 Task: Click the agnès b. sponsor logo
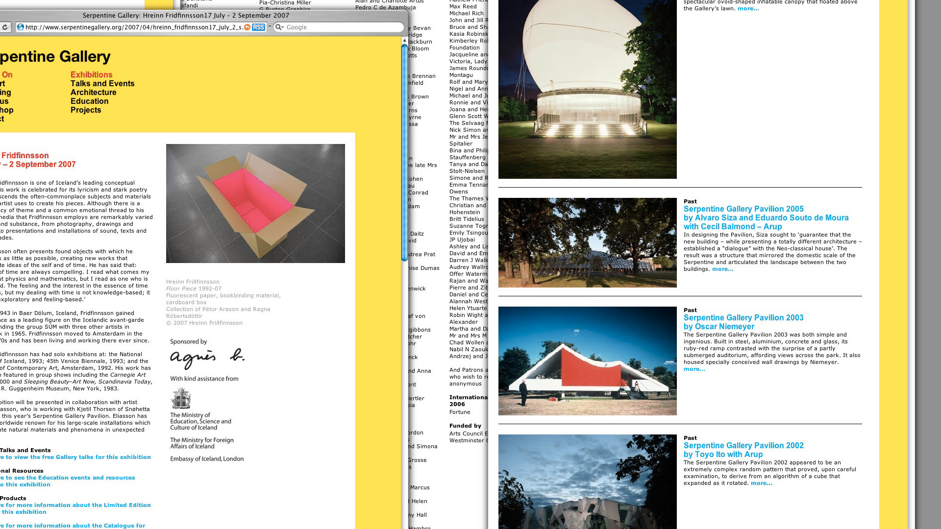click(x=207, y=359)
